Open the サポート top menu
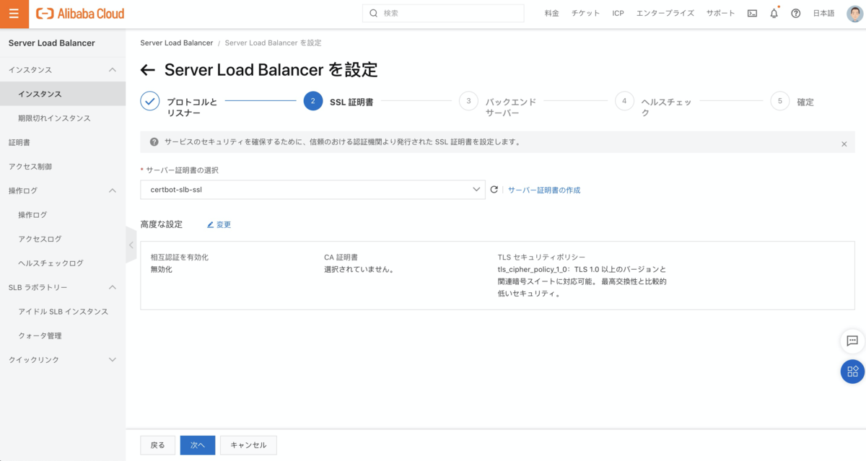866x461 pixels. point(720,13)
